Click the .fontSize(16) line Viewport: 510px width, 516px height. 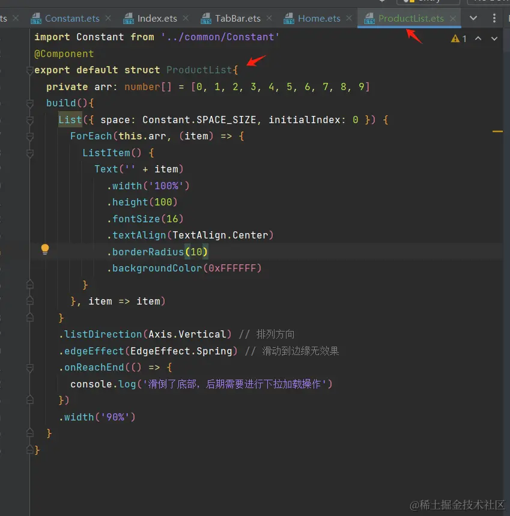(145, 219)
